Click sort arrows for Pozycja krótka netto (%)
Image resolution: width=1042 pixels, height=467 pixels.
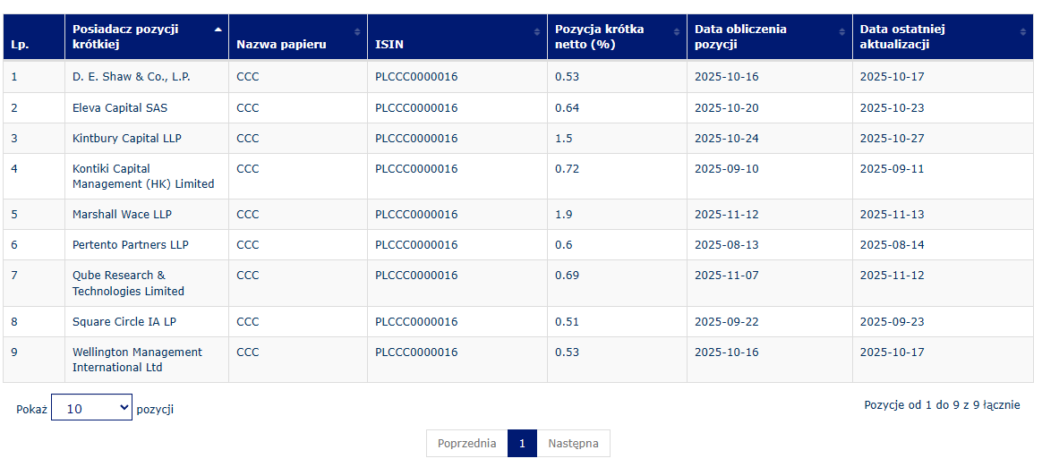pyautogui.click(x=677, y=31)
